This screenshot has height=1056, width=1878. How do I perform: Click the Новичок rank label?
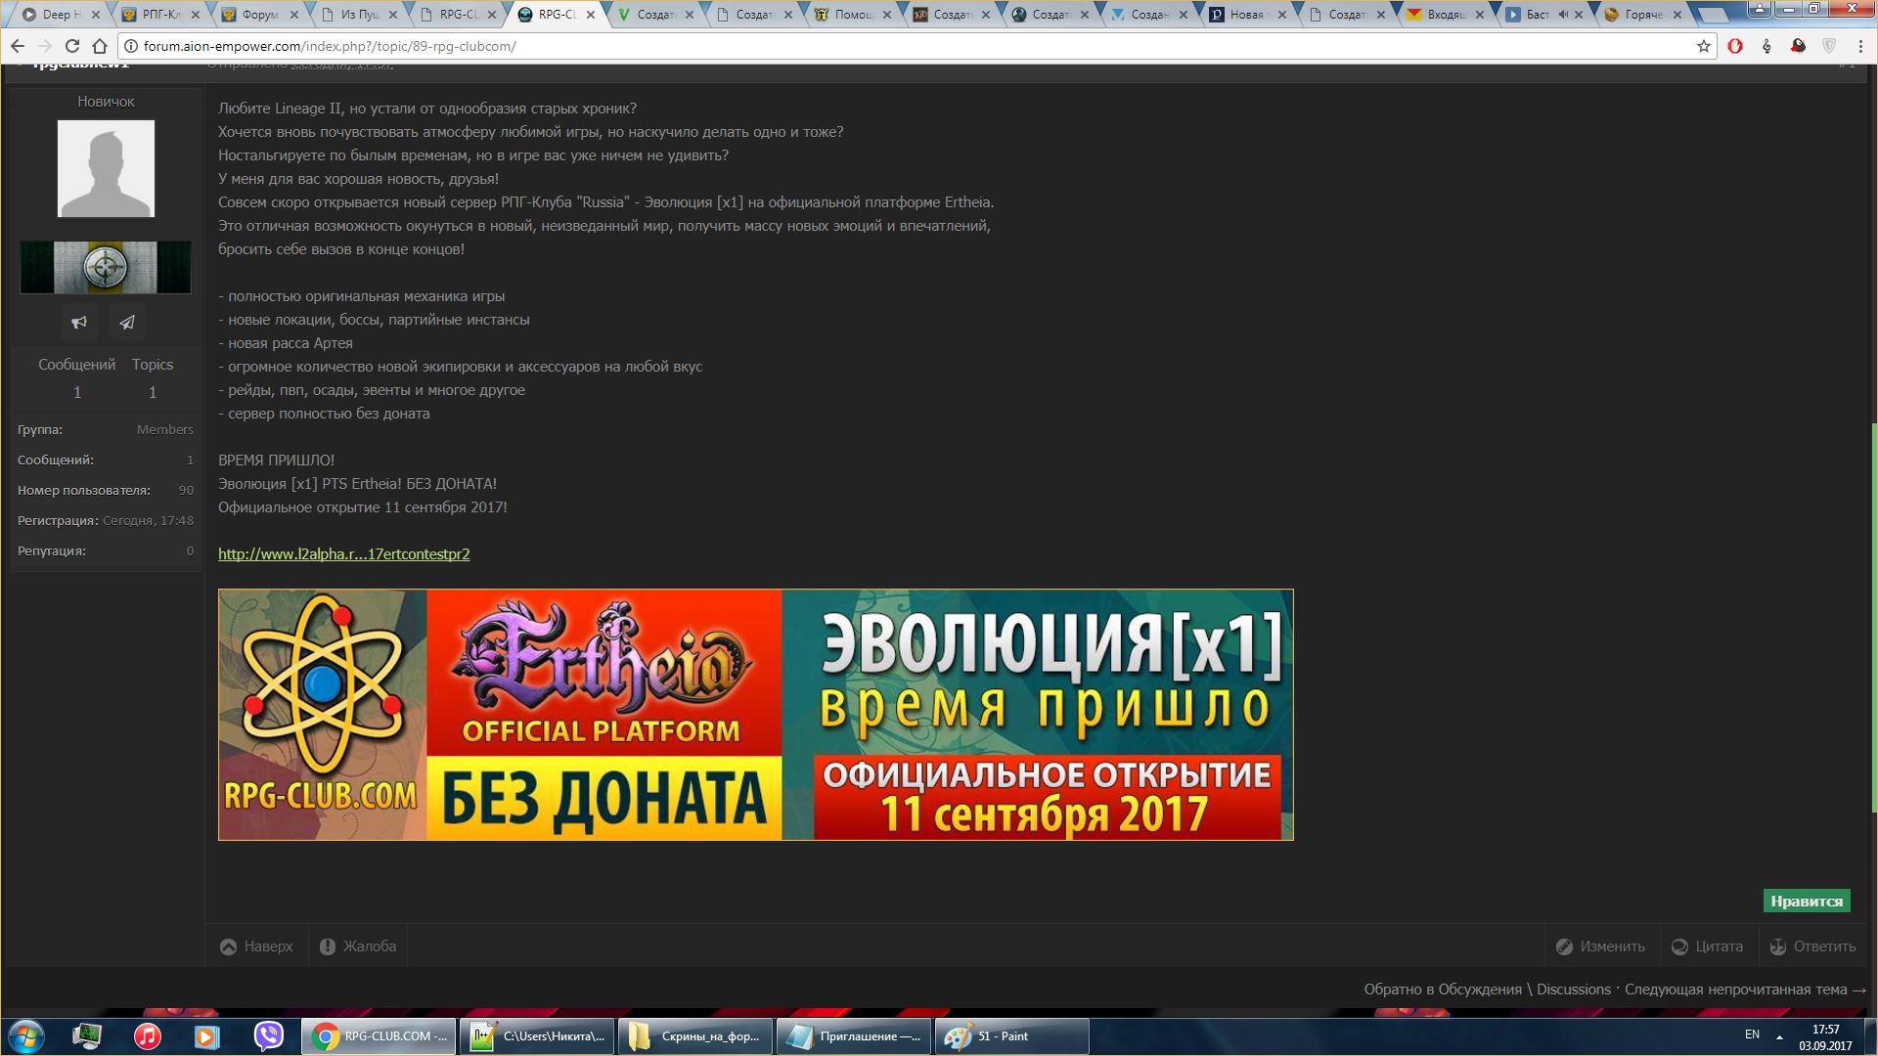(x=106, y=102)
